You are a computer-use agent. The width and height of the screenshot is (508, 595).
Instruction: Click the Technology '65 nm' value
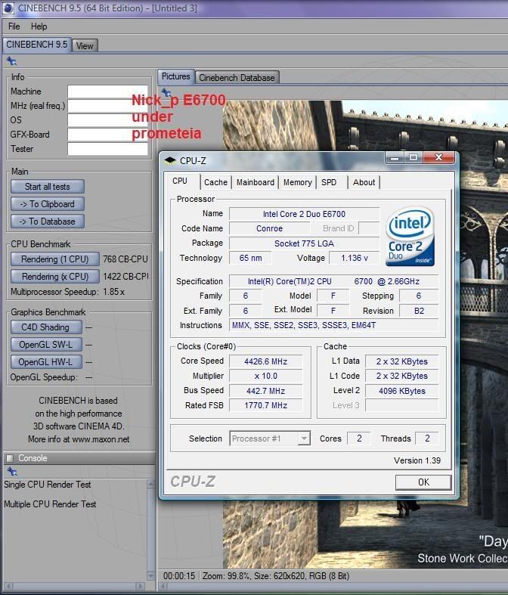pyautogui.click(x=250, y=258)
